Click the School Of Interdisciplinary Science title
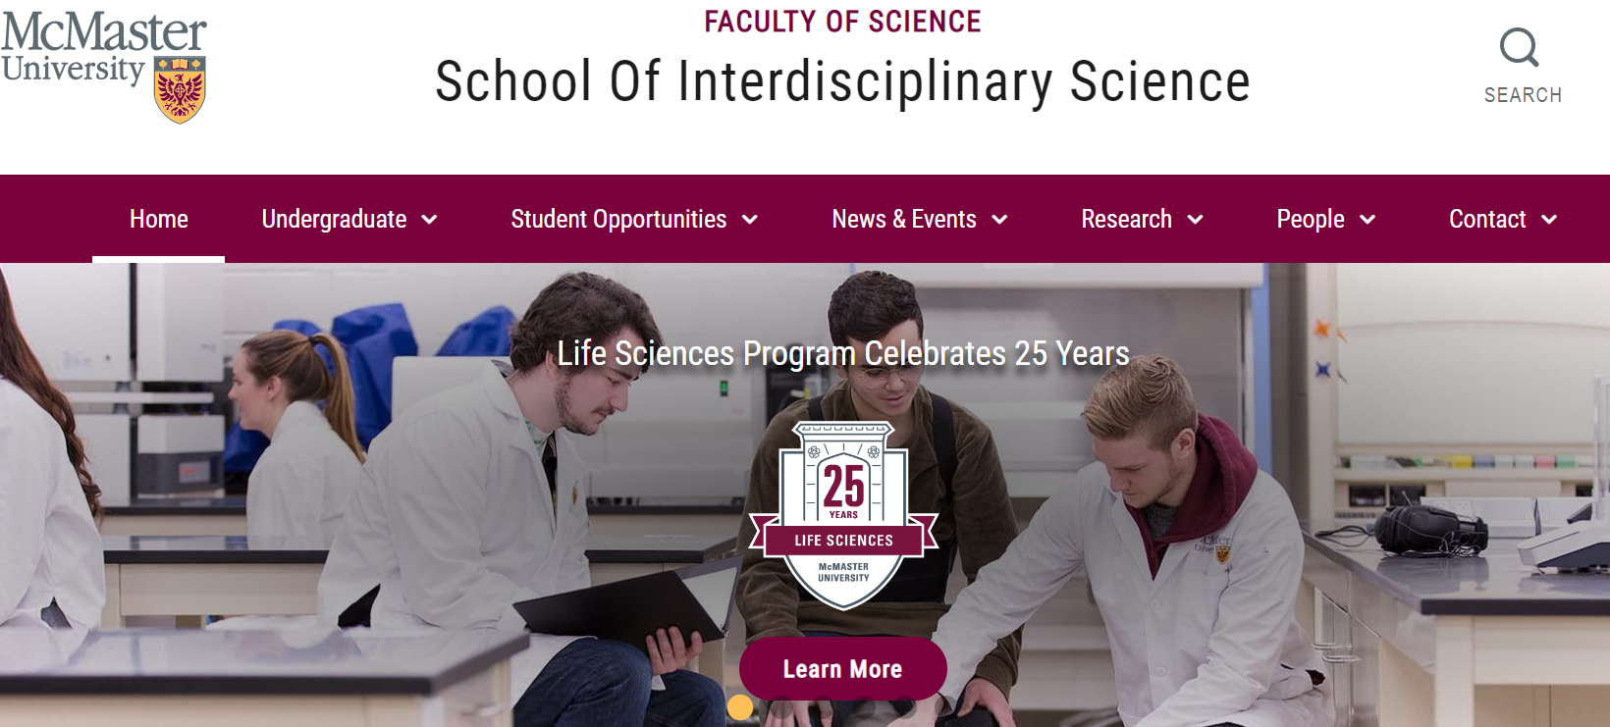The height and width of the screenshot is (727, 1610). [x=842, y=81]
